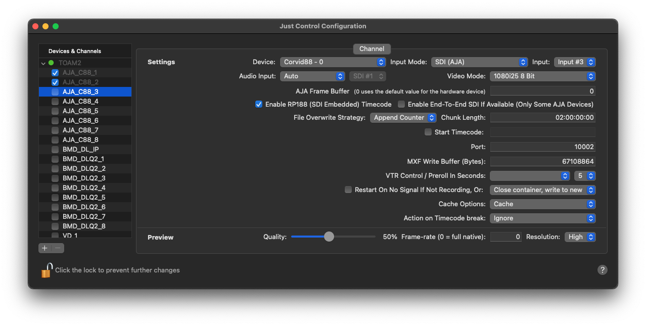Uncheck the AJA_C88_1 channel checkbox
This screenshot has height=326, width=646.
point(55,73)
